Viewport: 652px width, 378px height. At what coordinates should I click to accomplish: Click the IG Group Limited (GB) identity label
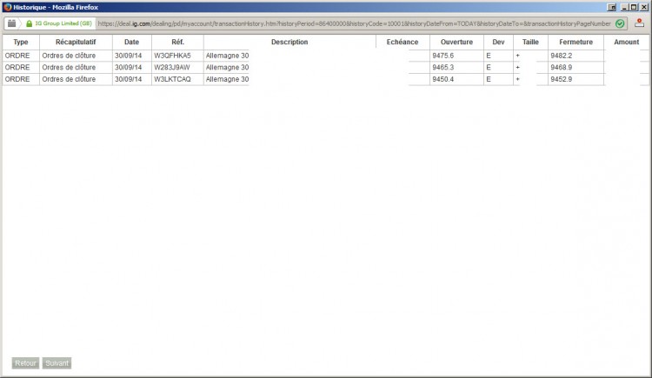tap(63, 23)
